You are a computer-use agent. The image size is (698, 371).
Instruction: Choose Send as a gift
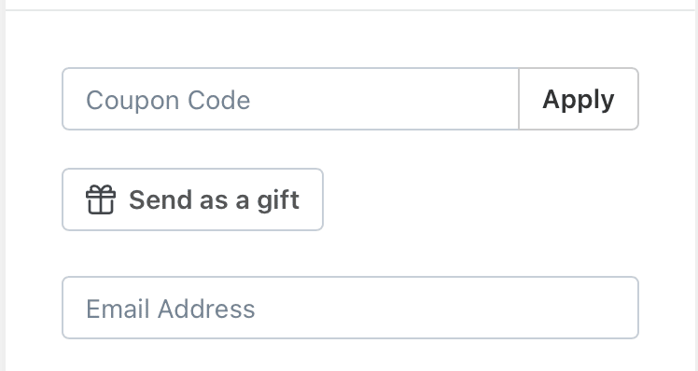tap(193, 199)
